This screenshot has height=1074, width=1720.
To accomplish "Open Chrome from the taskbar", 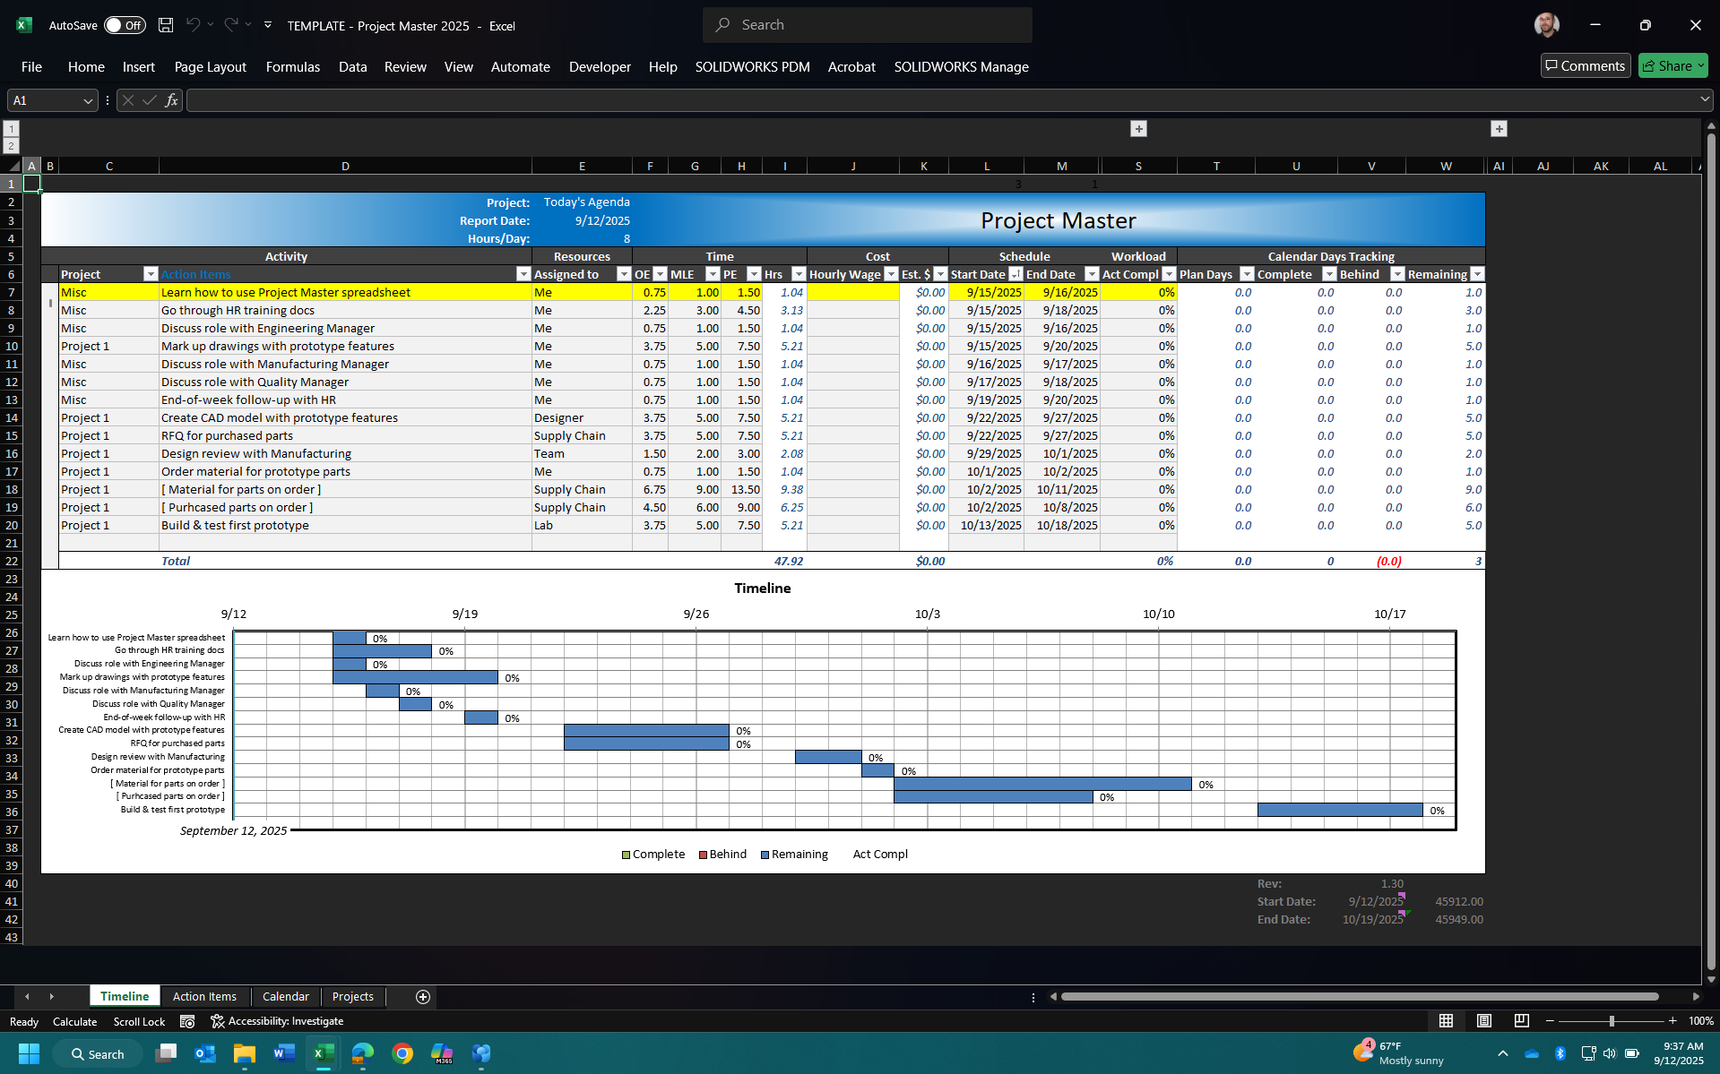I will [x=402, y=1053].
